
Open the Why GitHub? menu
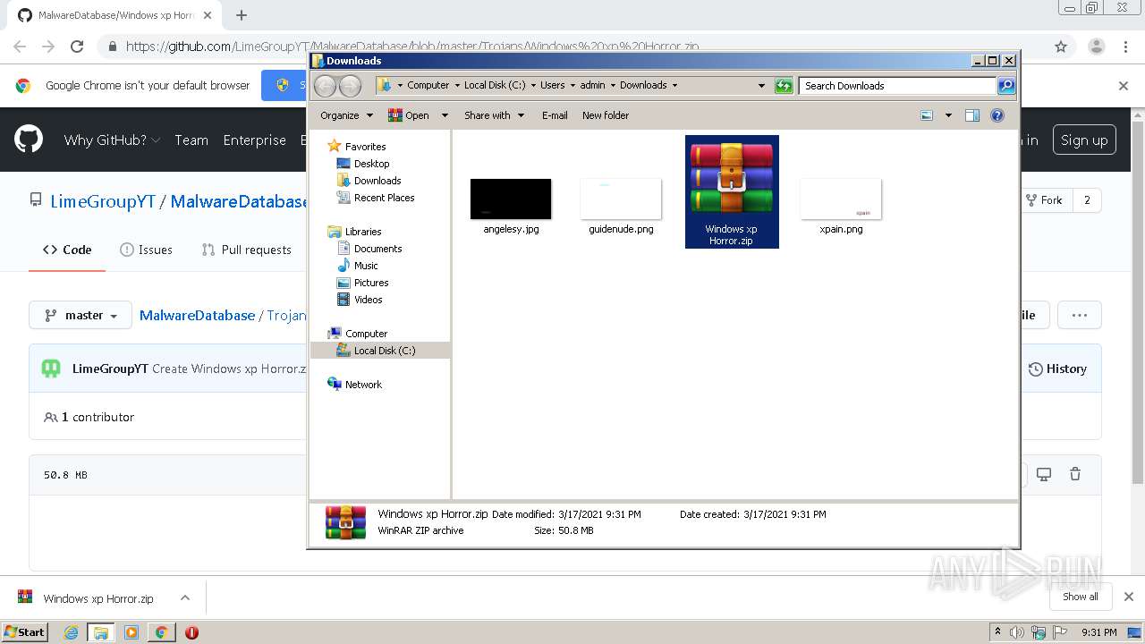click(x=112, y=140)
